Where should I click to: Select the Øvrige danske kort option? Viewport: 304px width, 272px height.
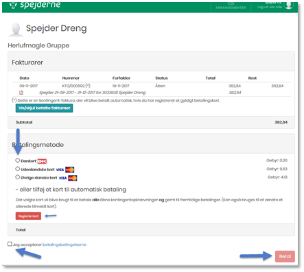pyautogui.click(x=18, y=177)
